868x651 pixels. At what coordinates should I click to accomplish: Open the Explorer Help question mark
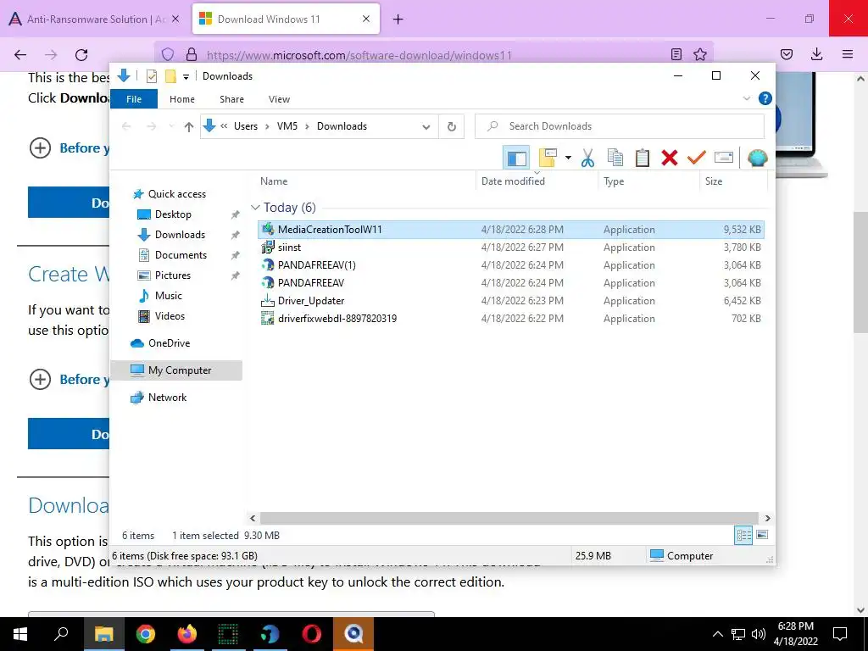[765, 98]
